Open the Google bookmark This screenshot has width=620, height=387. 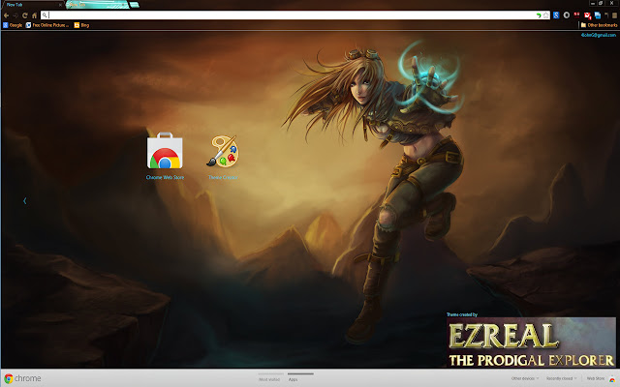tap(13, 25)
